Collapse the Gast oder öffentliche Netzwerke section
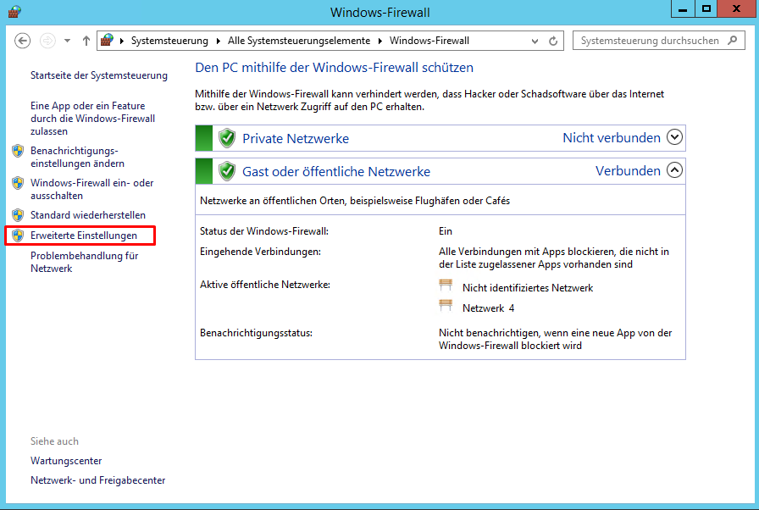Screen dimensions: 759x510 (x=674, y=170)
